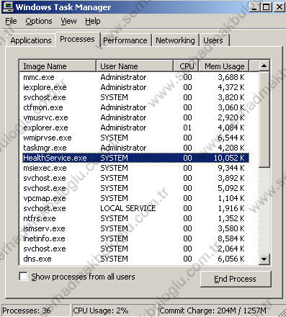Go to the Users tab
286x317 pixels.
pyautogui.click(x=213, y=40)
